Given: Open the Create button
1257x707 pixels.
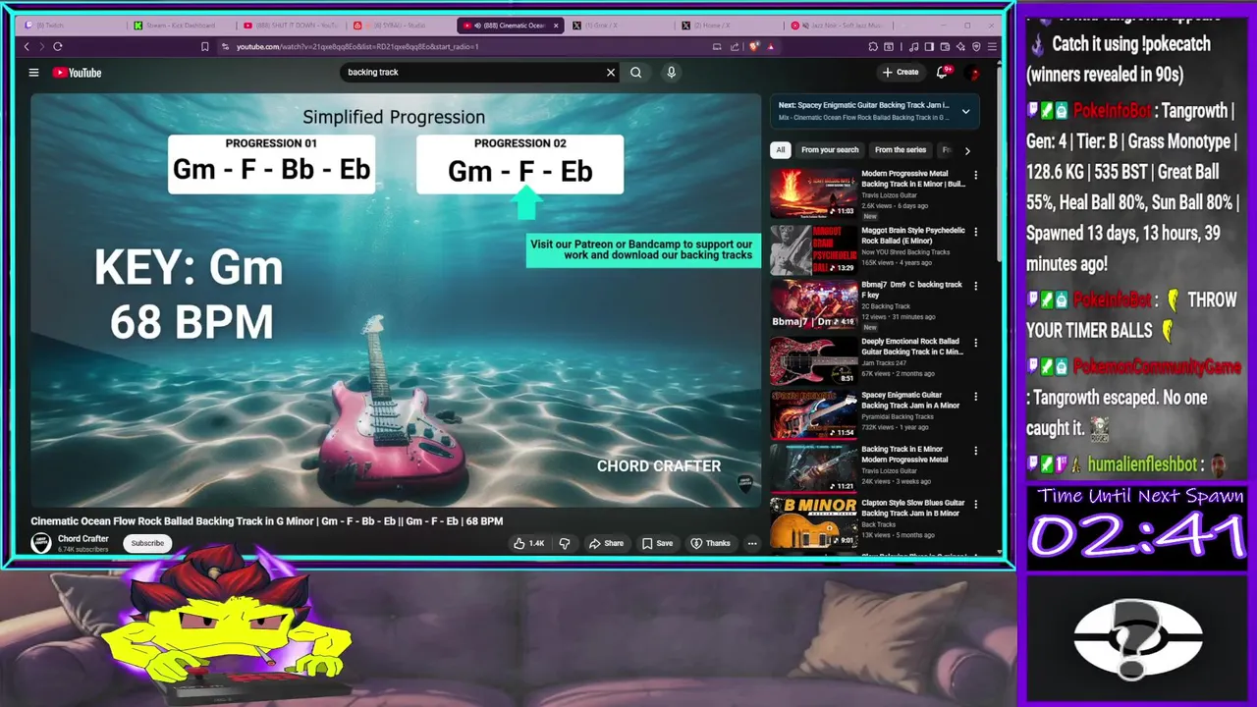Looking at the screenshot, I should coord(901,72).
